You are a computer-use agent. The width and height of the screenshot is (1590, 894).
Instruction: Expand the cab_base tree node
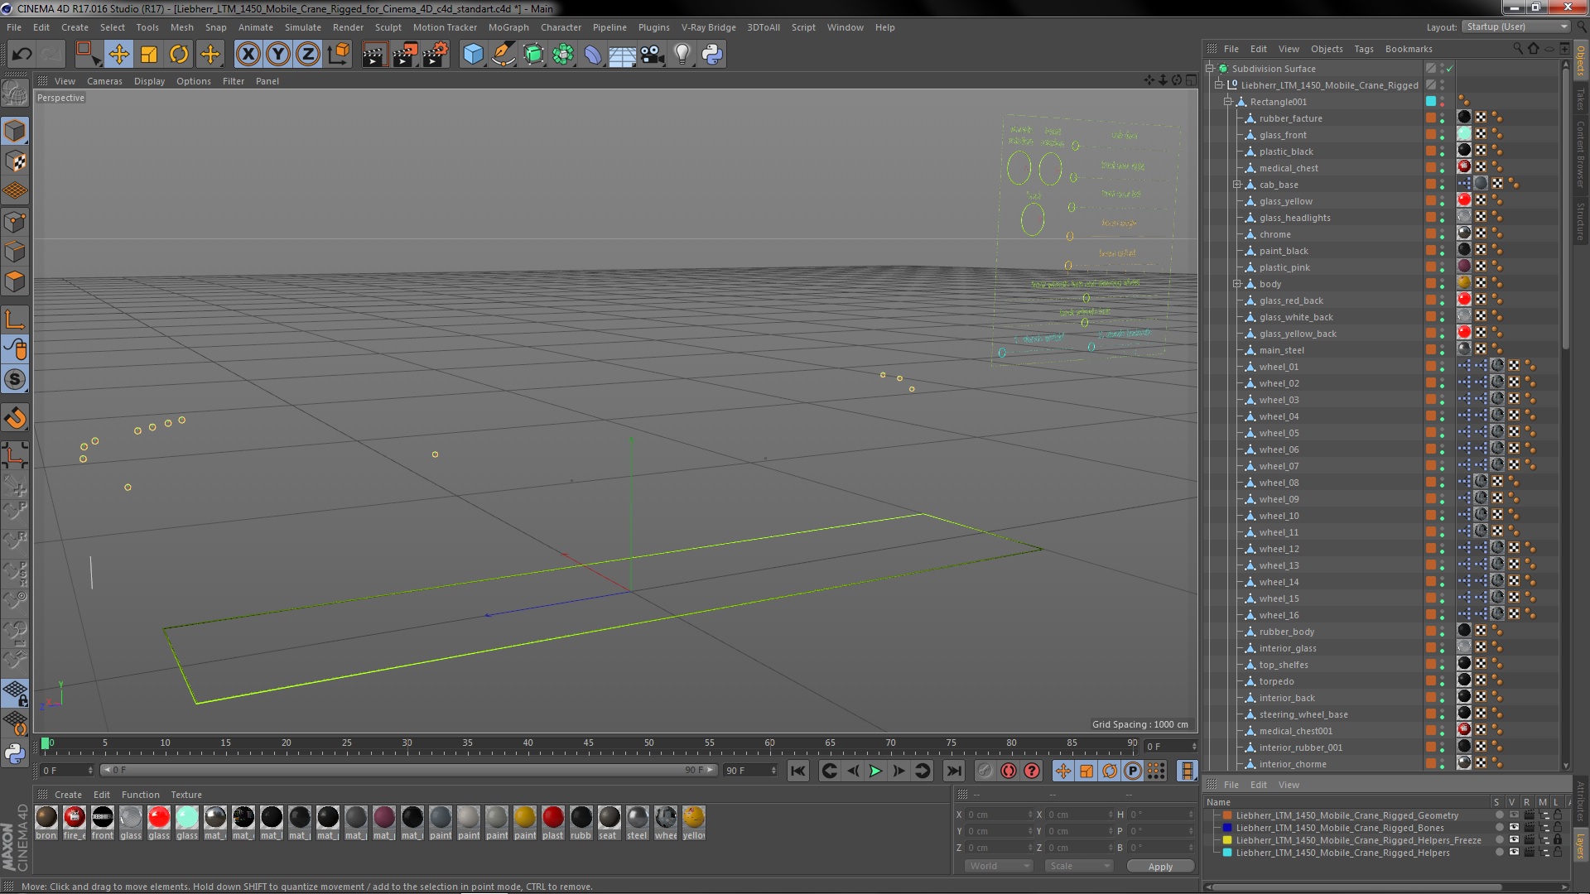1237,185
